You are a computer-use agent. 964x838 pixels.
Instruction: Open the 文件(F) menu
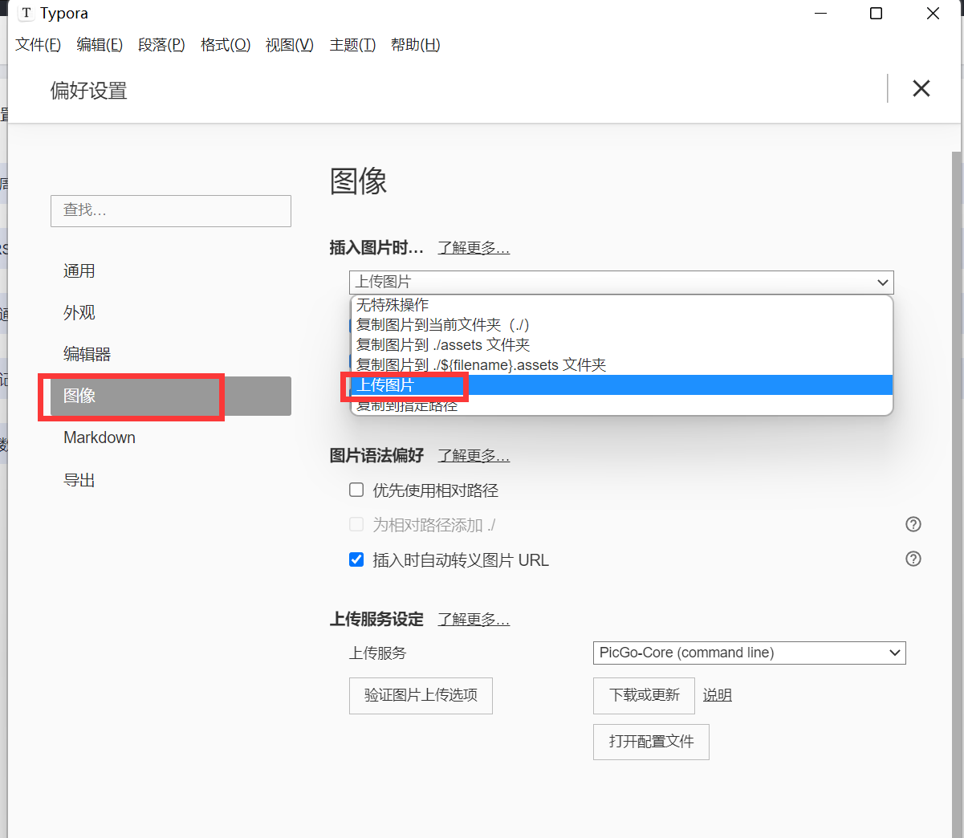pyautogui.click(x=38, y=45)
